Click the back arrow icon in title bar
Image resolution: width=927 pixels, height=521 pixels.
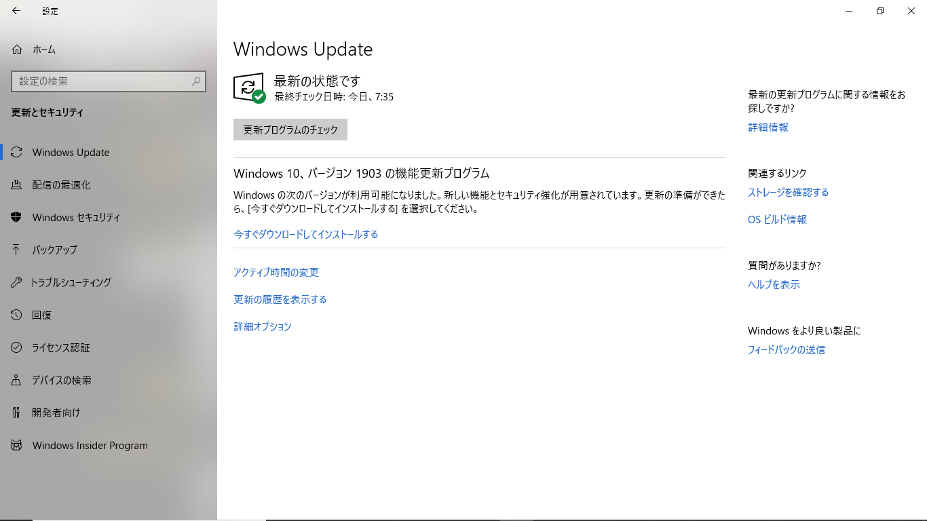pyautogui.click(x=16, y=11)
